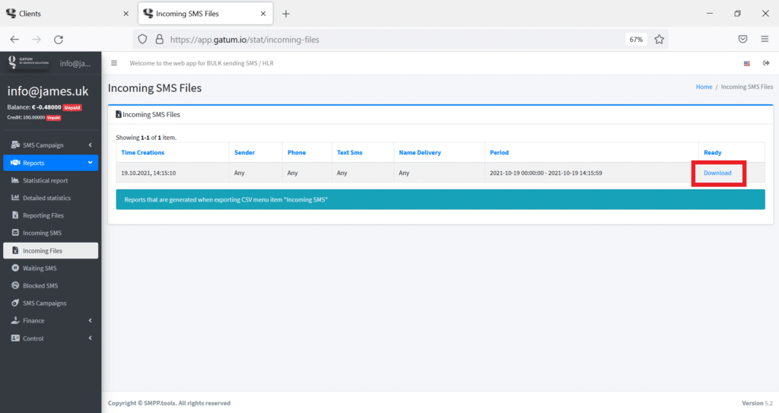This screenshot has width=779, height=413.
Task: Sort by the Period column header
Action: tap(499, 153)
